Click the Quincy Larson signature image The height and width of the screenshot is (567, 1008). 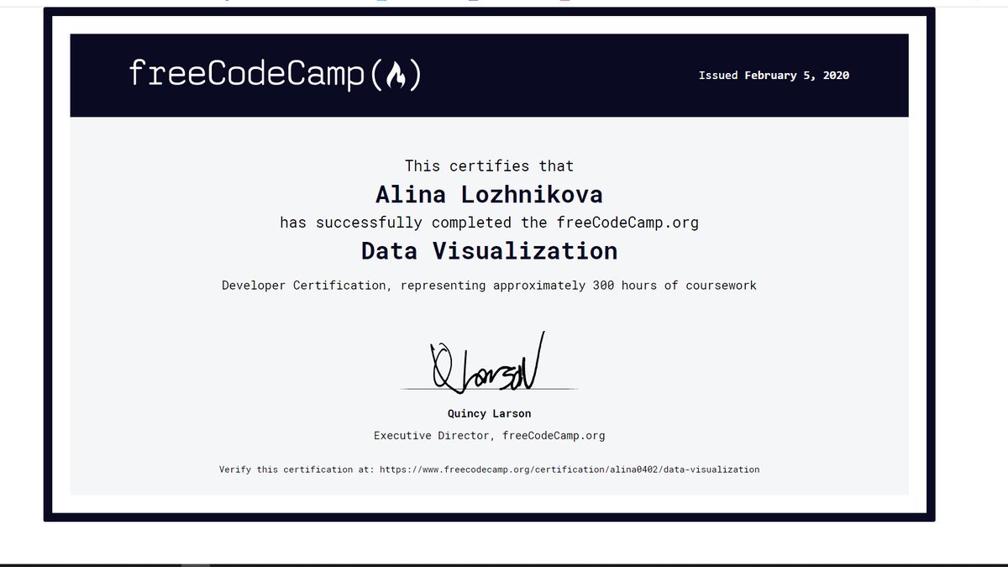tap(488, 362)
